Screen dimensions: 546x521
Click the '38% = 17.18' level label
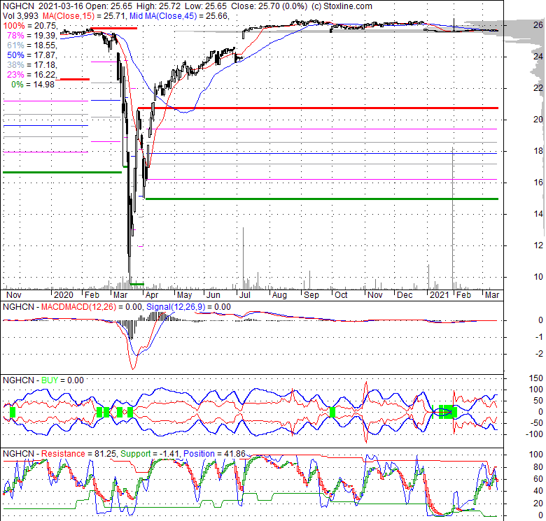click(31, 65)
